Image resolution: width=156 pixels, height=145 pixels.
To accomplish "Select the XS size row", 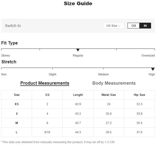I will (x=78, y=104).
